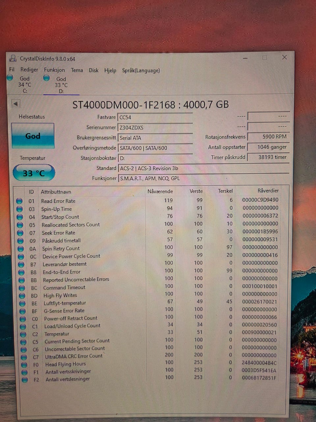Viewport: 316px width, 422px height.
Task: Click the Serienummer field Z304ZDXS
Action: click(x=155, y=128)
